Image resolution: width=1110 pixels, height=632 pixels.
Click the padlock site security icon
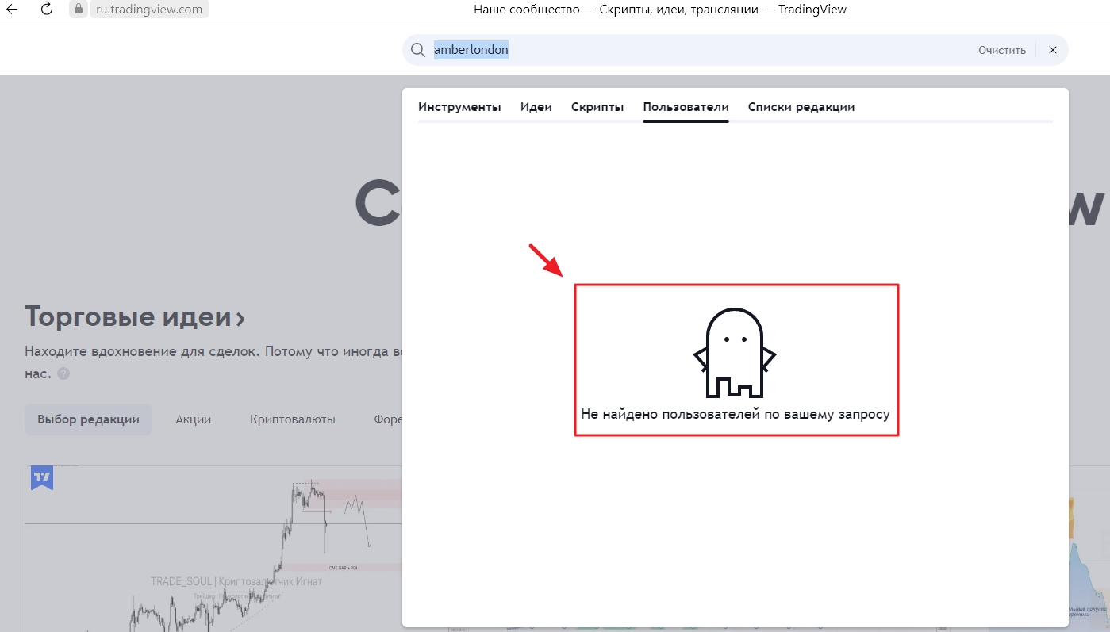[x=77, y=10]
